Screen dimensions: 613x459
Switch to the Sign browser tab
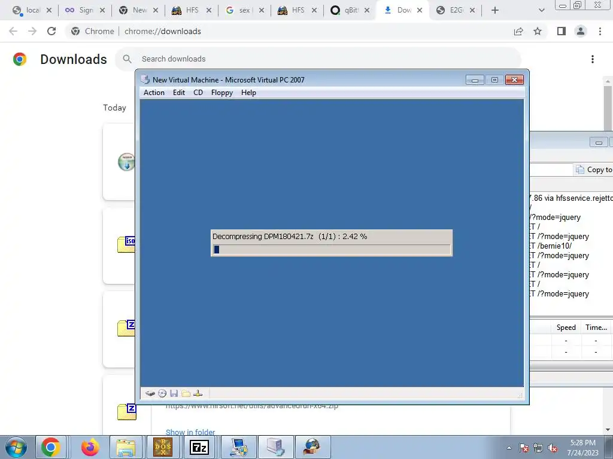click(x=85, y=10)
